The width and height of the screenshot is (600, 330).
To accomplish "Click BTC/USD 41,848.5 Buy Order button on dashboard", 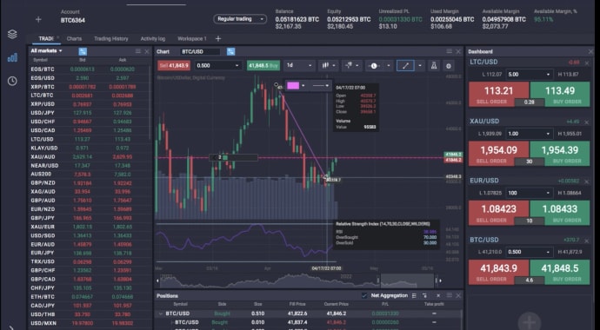I will click(560, 272).
